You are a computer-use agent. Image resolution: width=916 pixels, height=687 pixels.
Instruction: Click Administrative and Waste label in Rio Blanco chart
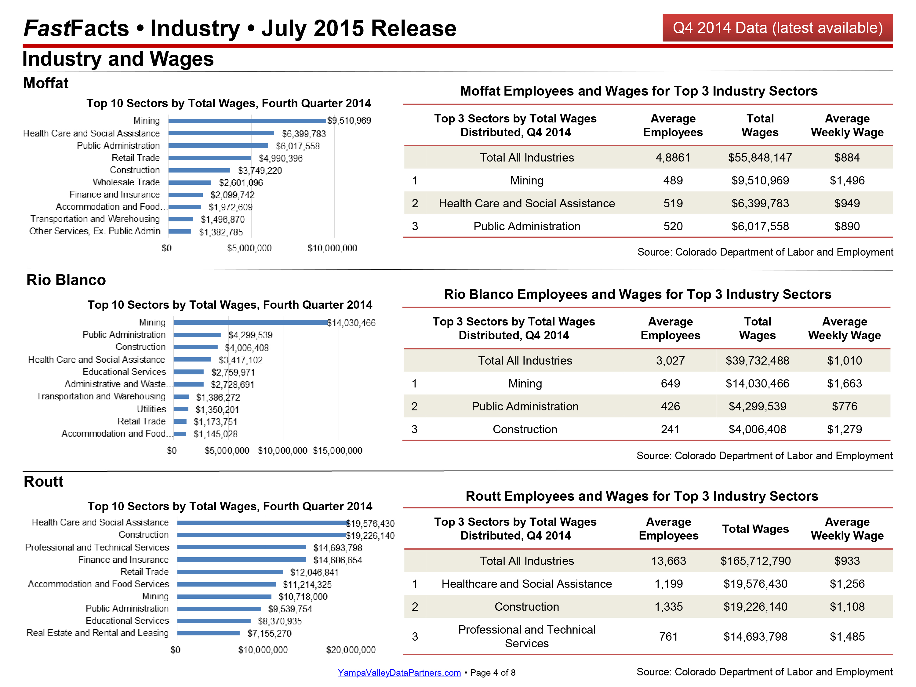tap(118, 384)
